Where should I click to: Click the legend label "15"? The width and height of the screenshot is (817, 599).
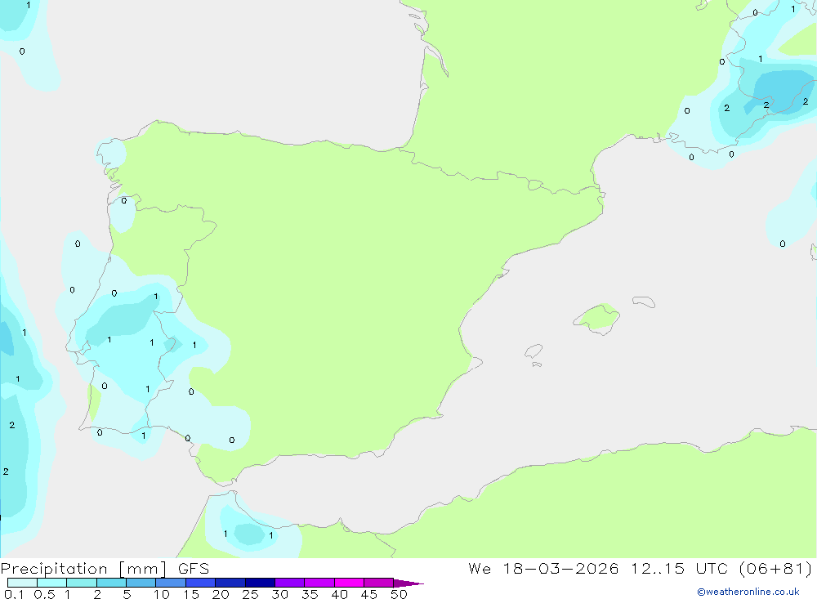[x=190, y=594]
